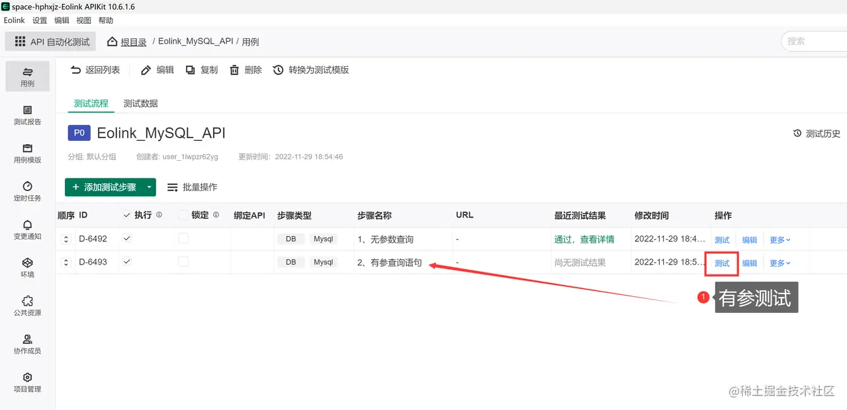Toggle the 执行 header checkbox
Screen dimensions: 847x410
coord(127,215)
